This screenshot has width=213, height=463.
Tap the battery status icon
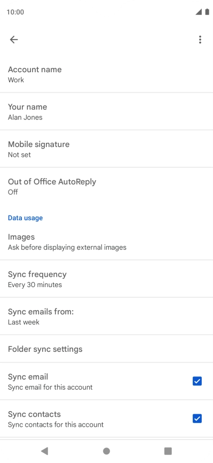(x=207, y=12)
